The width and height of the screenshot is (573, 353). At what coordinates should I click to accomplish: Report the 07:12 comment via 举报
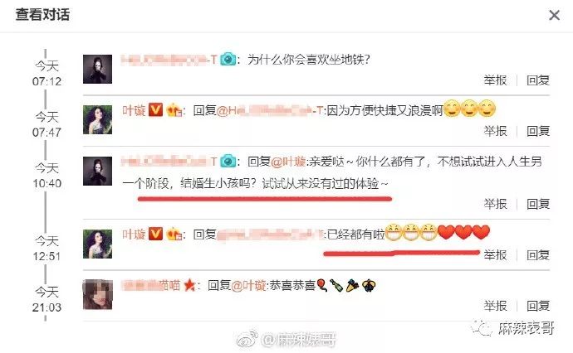[495, 80]
